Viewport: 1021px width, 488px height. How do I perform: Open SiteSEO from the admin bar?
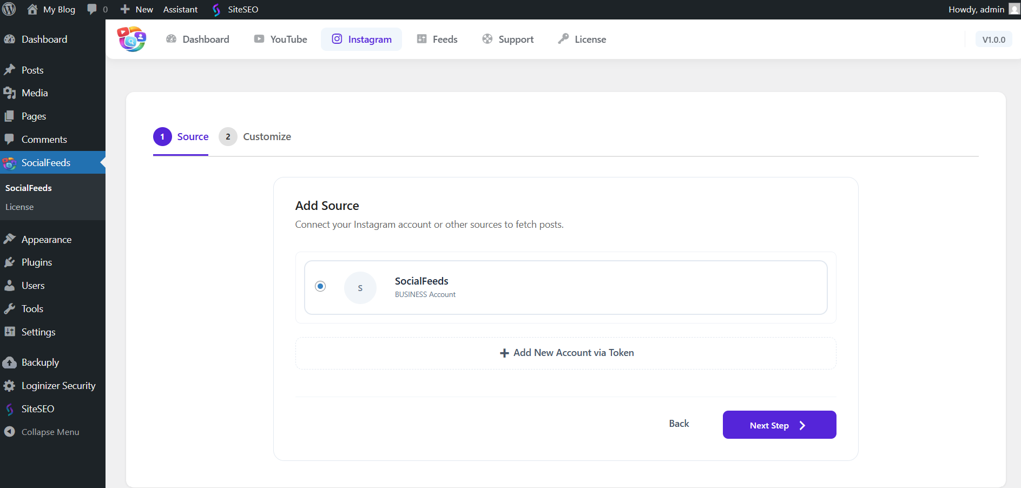click(235, 9)
